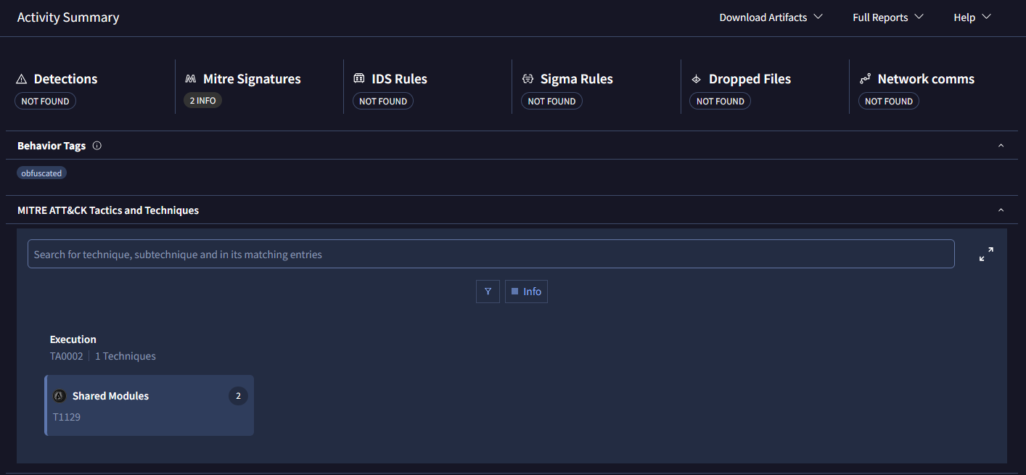Click the technique search input field
This screenshot has width=1026, height=475.
click(x=491, y=255)
